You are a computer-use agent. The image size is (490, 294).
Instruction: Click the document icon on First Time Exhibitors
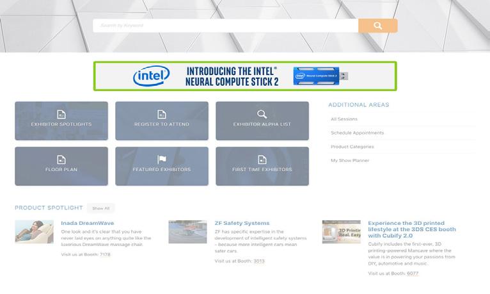(x=262, y=160)
